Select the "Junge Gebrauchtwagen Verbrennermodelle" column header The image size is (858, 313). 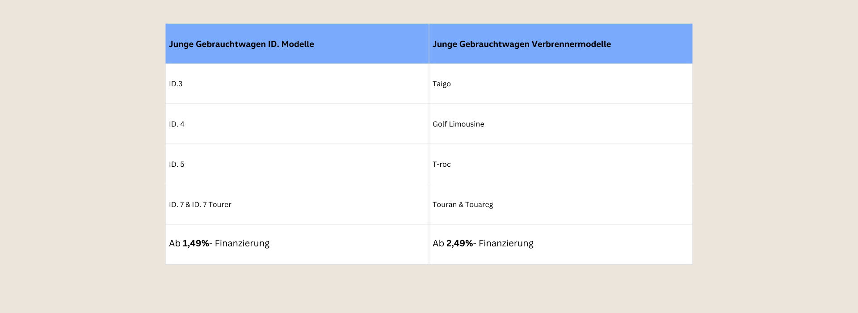[x=522, y=44]
